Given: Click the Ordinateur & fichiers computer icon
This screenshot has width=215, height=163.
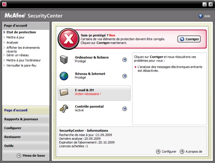Looking at the screenshot, I should point(64,59).
